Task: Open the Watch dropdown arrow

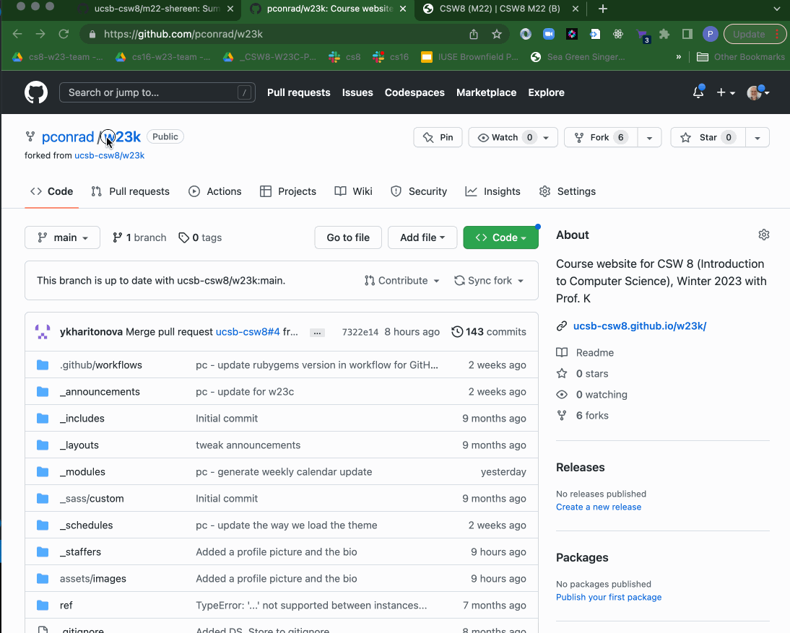Action: pyautogui.click(x=546, y=137)
